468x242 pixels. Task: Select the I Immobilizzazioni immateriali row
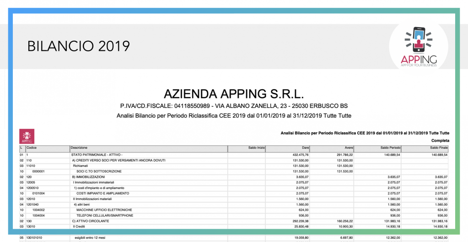[93, 183]
